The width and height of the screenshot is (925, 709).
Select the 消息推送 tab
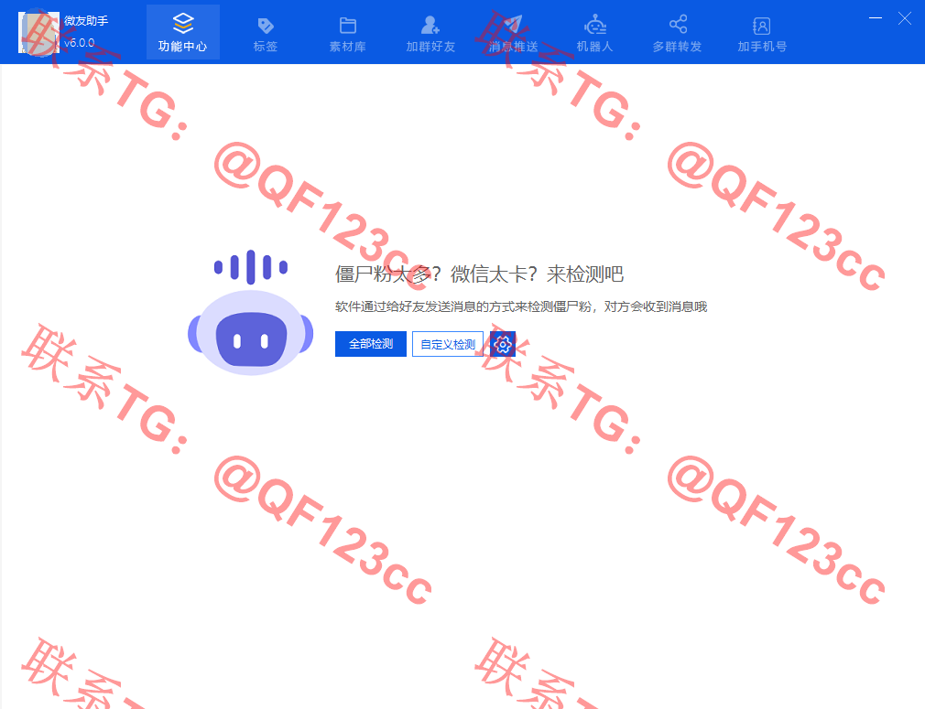tap(513, 32)
